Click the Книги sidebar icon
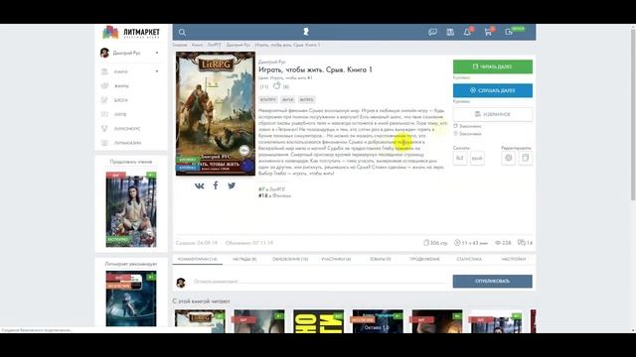 (104, 71)
